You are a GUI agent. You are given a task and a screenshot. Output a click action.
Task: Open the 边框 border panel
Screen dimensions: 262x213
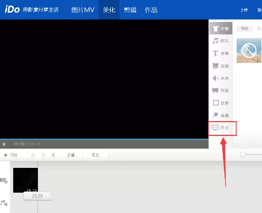point(221,103)
